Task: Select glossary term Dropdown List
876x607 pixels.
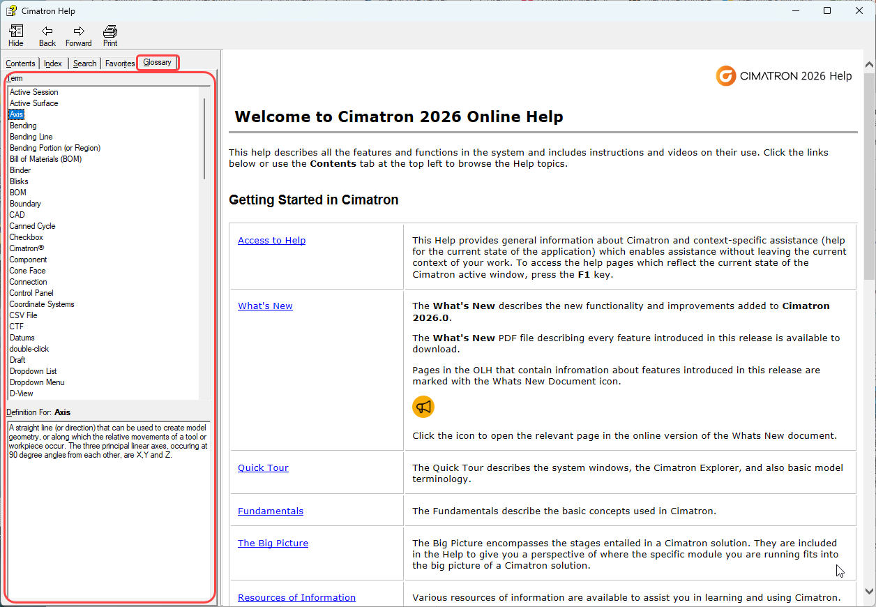Action: coord(33,371)
